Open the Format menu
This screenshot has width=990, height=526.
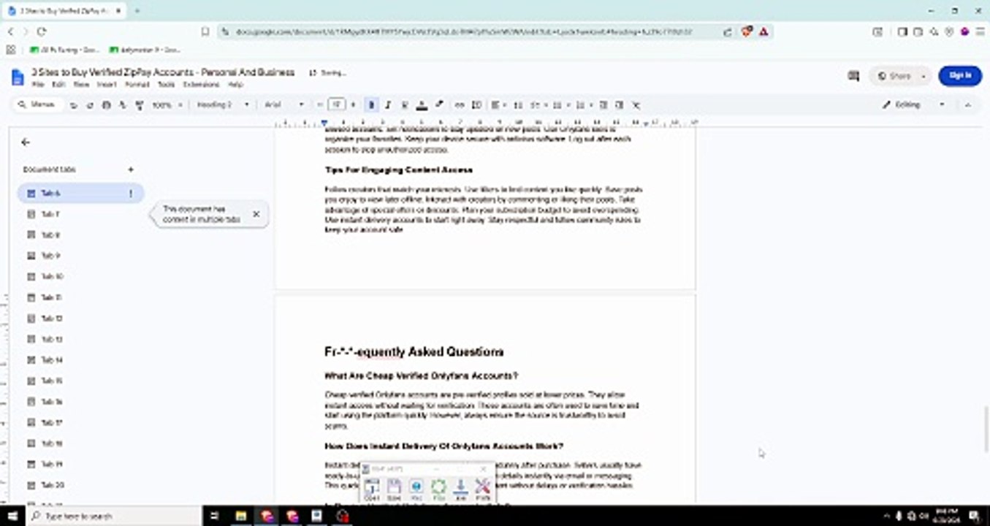137,85
